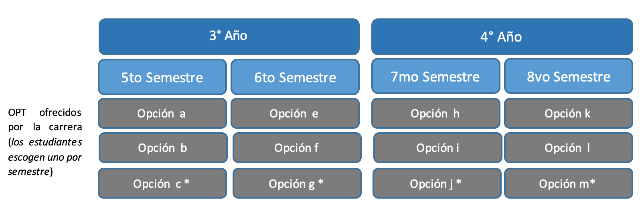This screenshot has width=644, height=215.
Task: Click the Opción f box
Action: [x=297, y=148]
